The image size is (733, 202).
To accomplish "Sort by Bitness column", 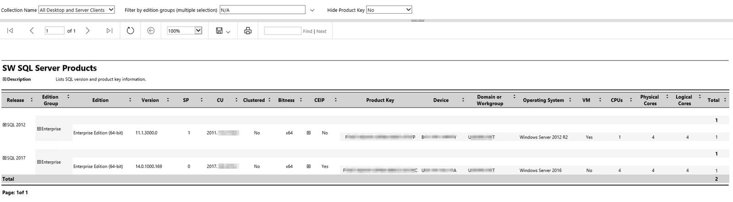I will tap(301, 100).
